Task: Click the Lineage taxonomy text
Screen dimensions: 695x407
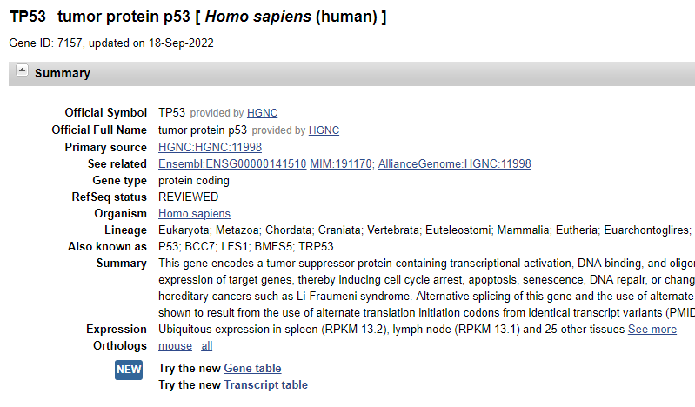Action: (x=426, y=230)
